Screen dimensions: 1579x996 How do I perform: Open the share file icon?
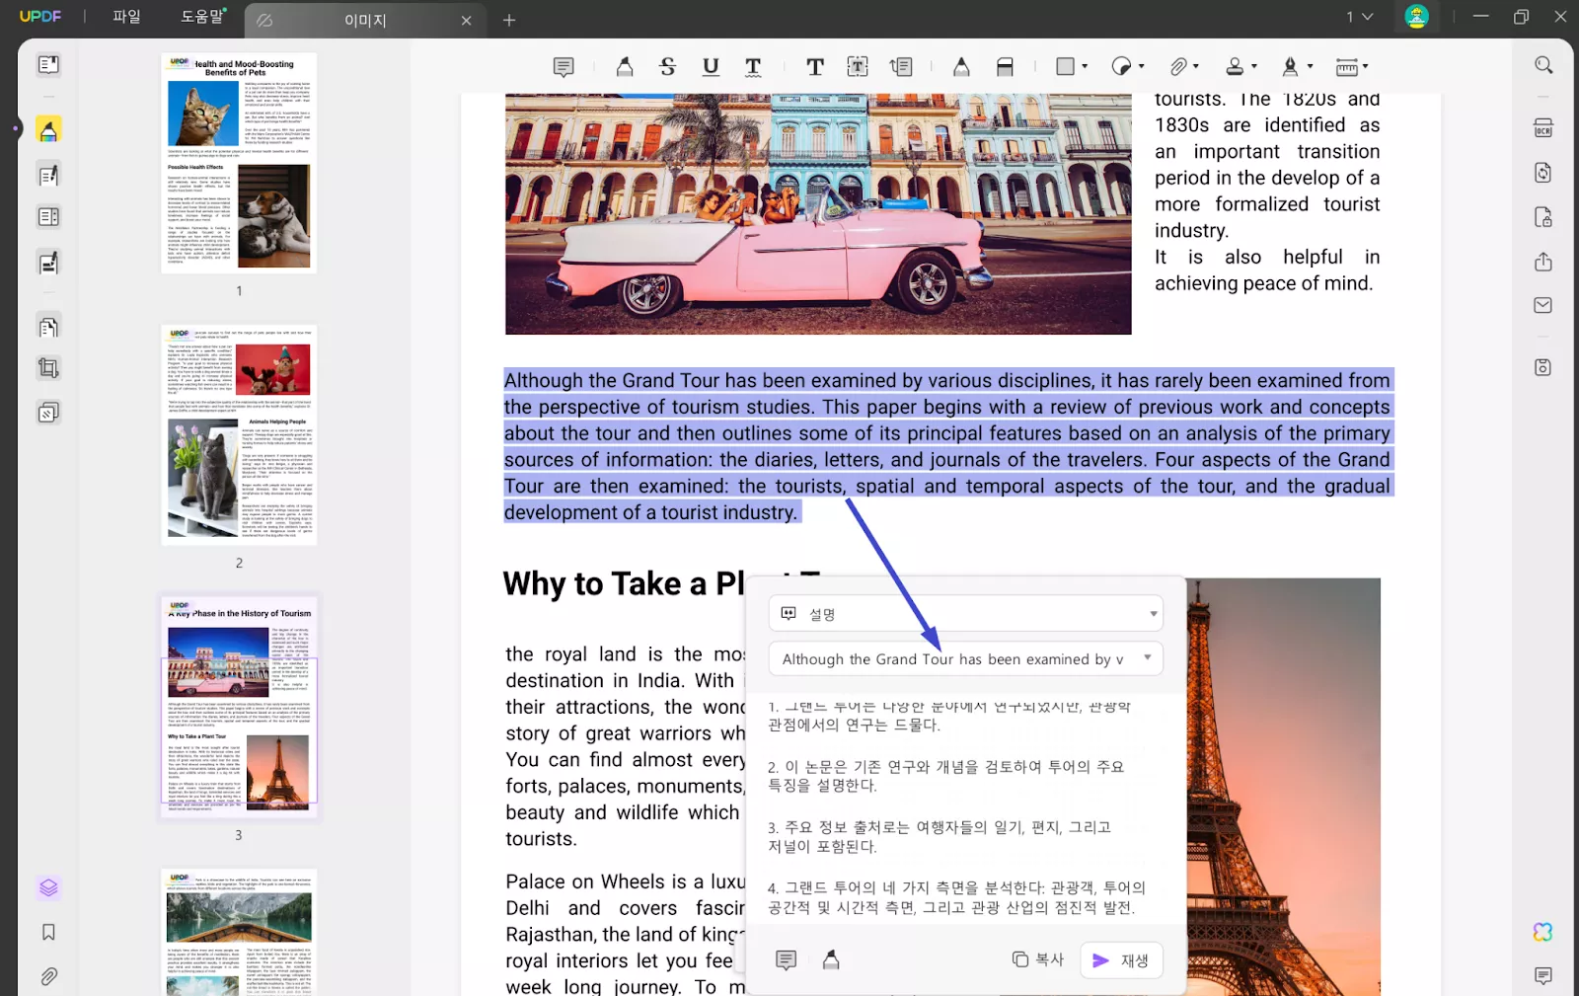(1543, 262)
